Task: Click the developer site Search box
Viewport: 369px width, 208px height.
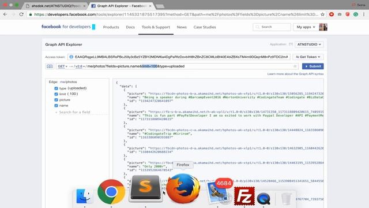Action: pyautogui.click(x=272, y=27)
